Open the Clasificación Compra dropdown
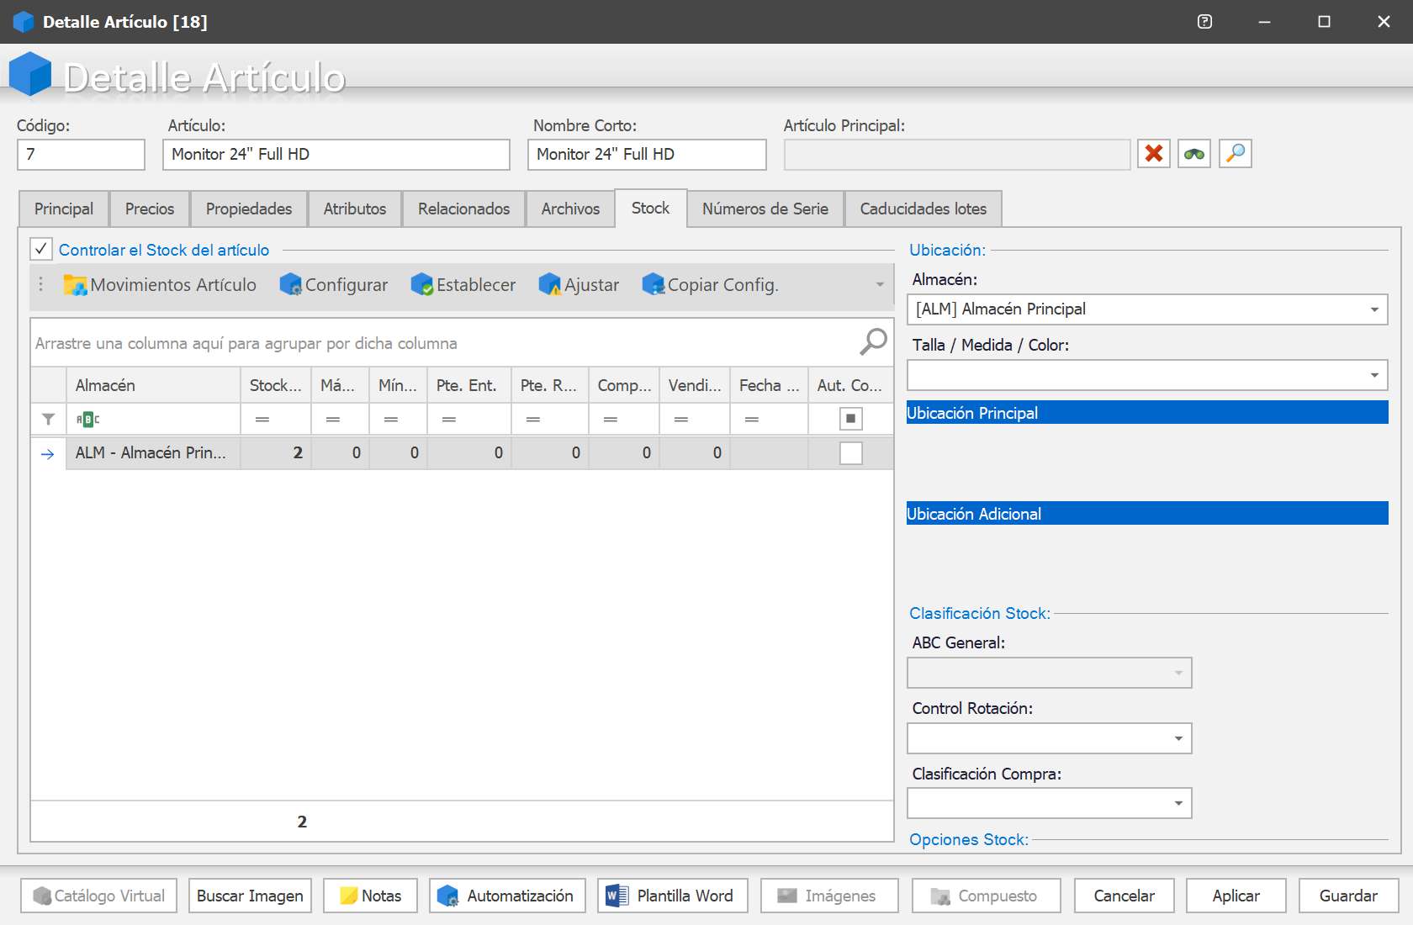1413x925 pixels. click(1178, 803)
